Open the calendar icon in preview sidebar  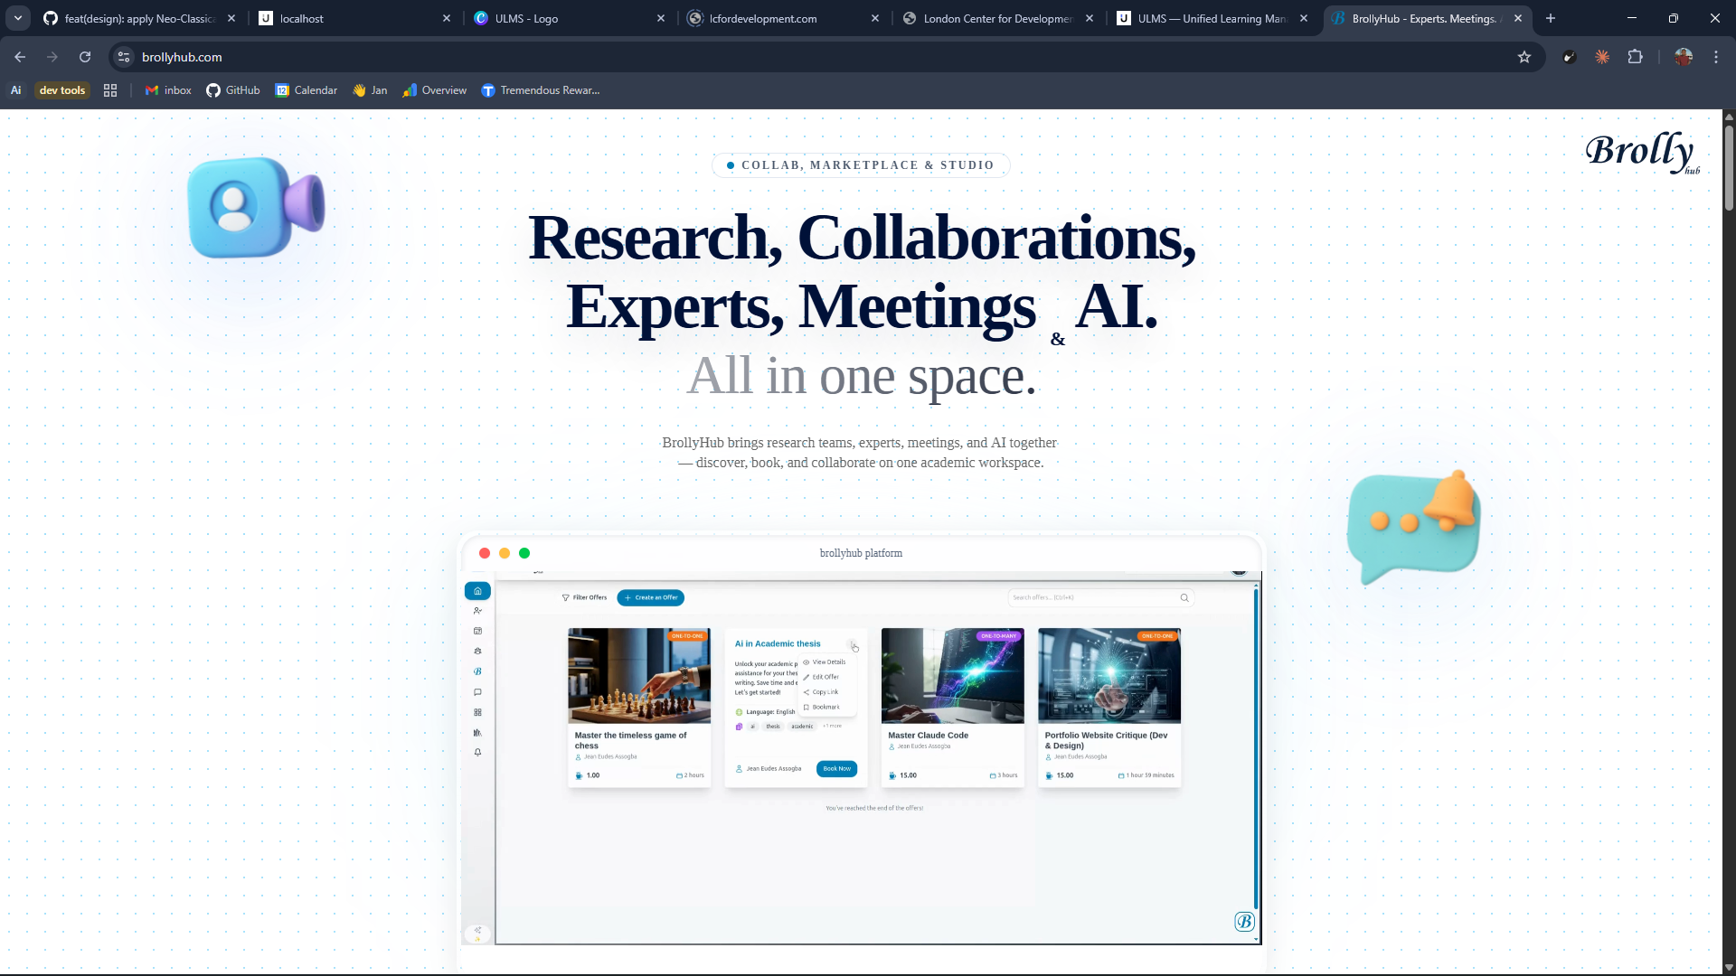[x=477, y=631]
